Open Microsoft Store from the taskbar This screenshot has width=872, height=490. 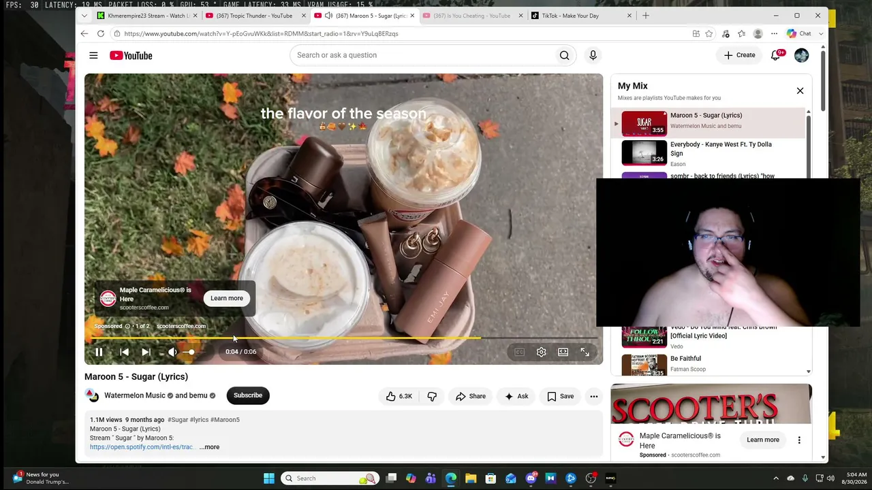click(x=490, y=478)
